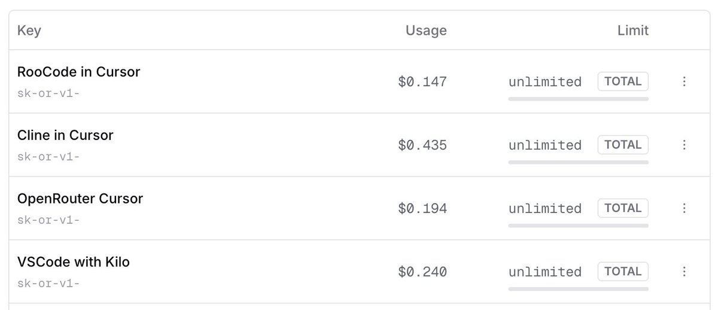
Task: Click the Limit column header
Action: pyautogui.click(x=632, y=31)
